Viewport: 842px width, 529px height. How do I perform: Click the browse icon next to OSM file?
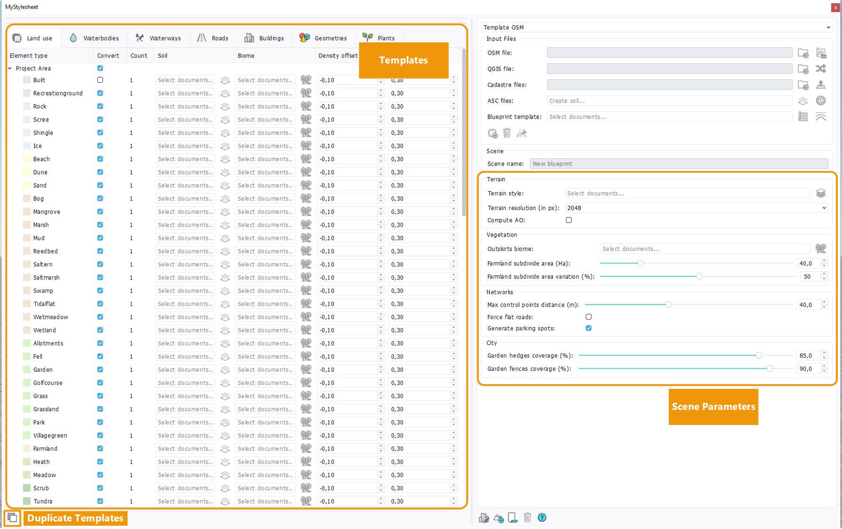(x=803, y=53)
